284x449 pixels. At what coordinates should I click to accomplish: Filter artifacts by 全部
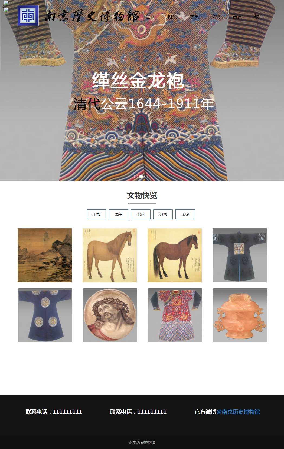pyautogui.click(x=96, y=214)
